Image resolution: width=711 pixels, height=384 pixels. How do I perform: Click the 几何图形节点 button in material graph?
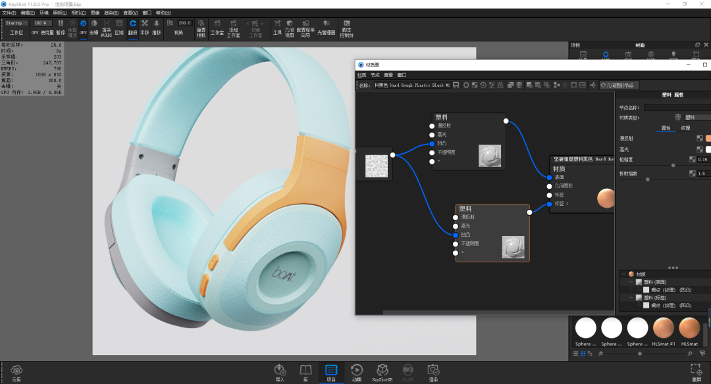619,85
